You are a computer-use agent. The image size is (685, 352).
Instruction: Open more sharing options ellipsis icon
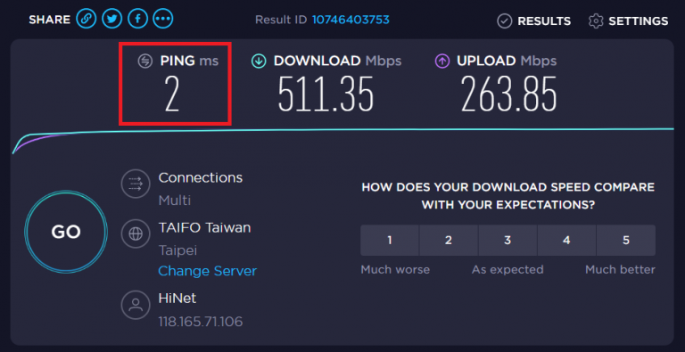pyautogui.click(x=163, y=20)
